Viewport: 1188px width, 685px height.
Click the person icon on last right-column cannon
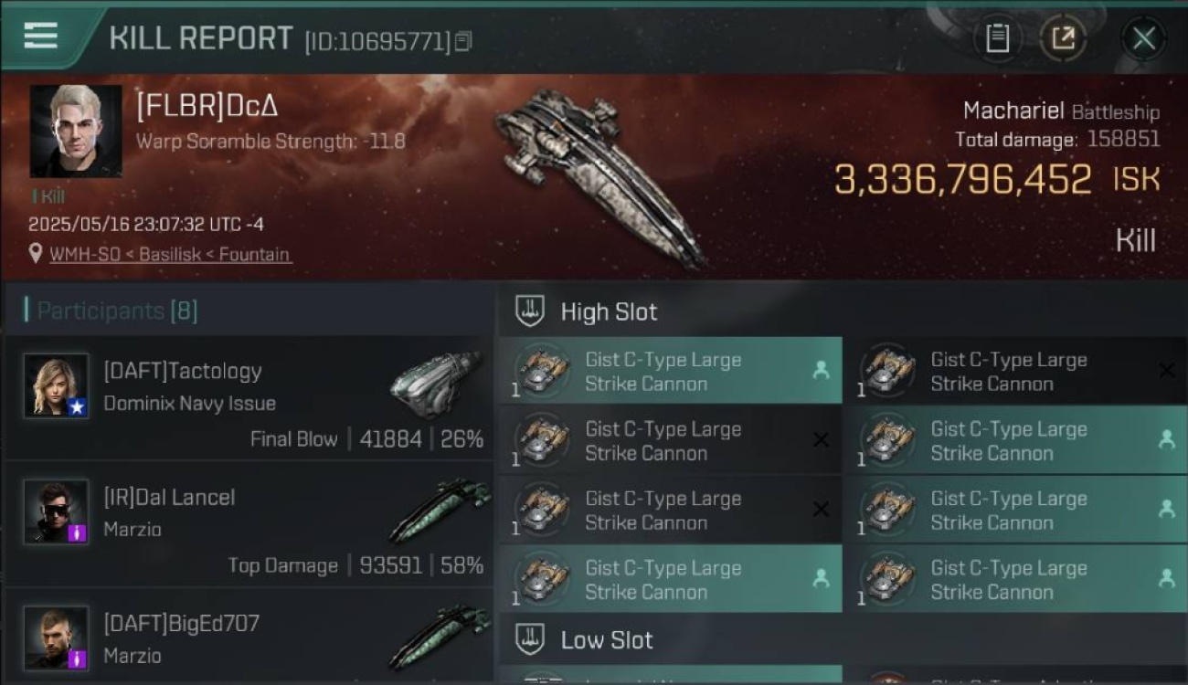click(x=1166, y=578)
